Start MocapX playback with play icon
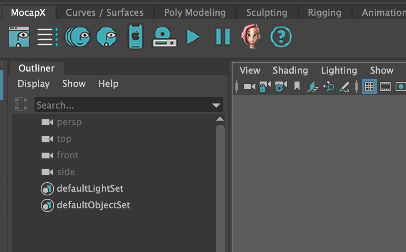Screen dimensions: 406x252 (x=193, y=37)
